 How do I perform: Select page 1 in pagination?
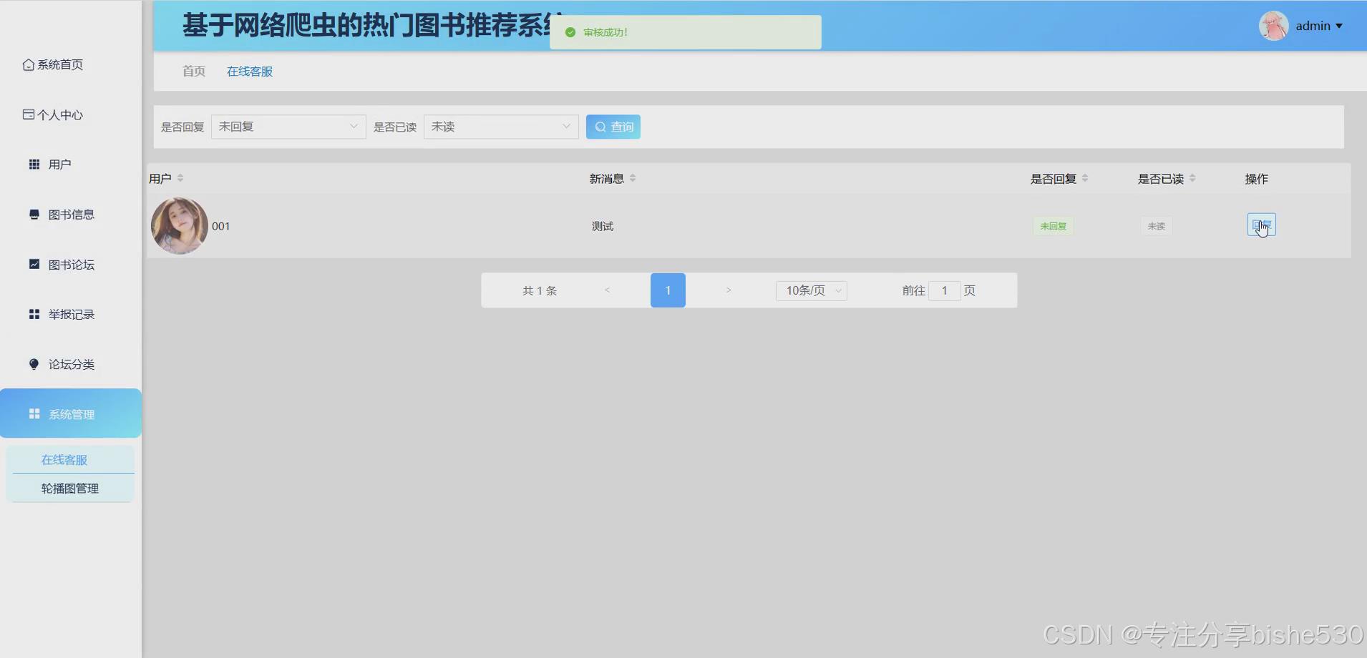[668, 290]
